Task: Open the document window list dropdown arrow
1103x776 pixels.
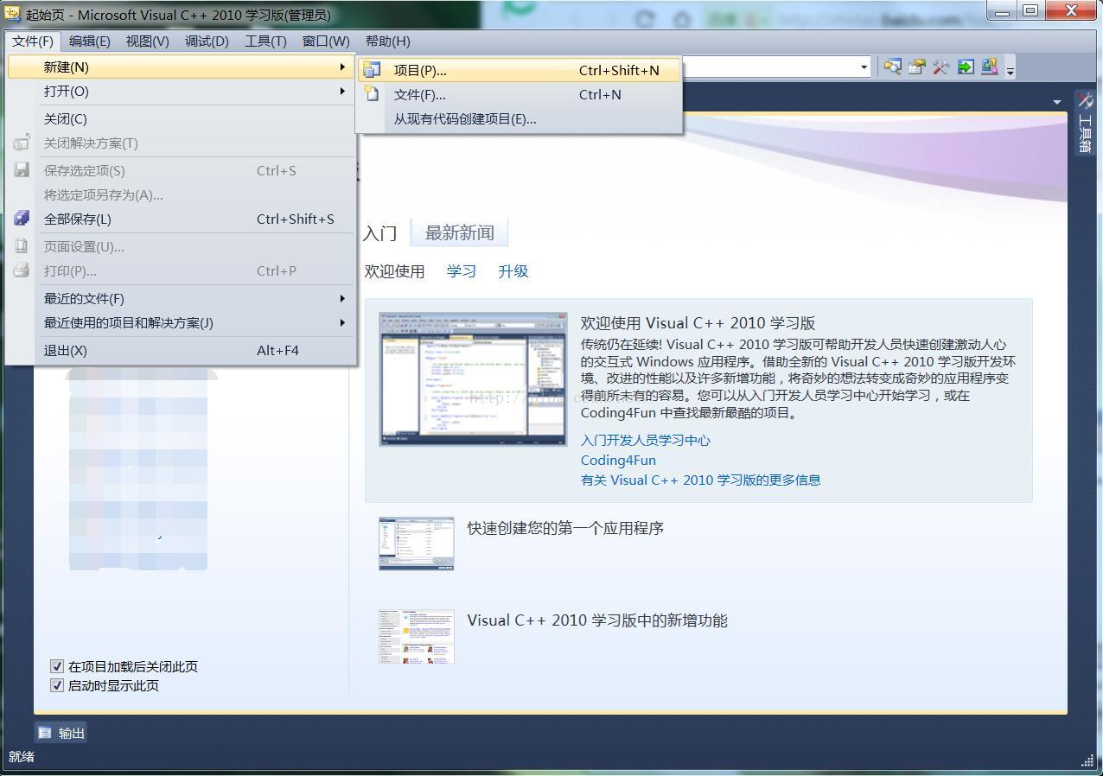Action: click(1056, 102)
